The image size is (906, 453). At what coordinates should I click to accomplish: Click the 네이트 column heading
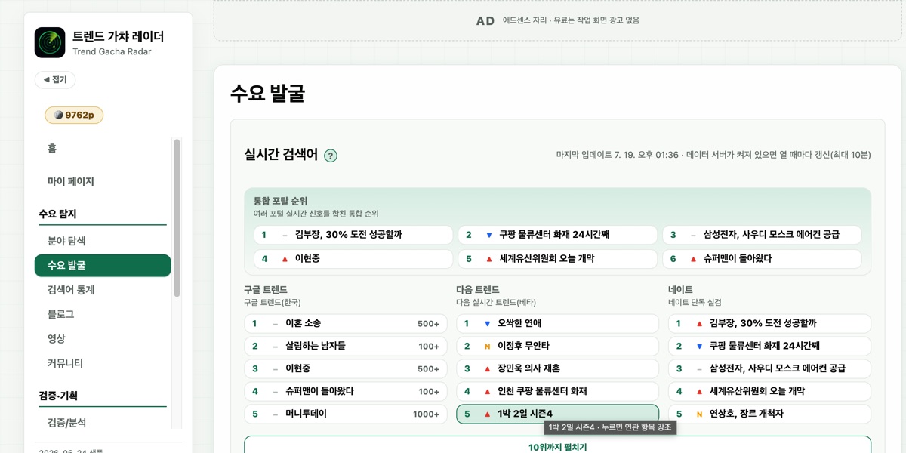[681, 290]
